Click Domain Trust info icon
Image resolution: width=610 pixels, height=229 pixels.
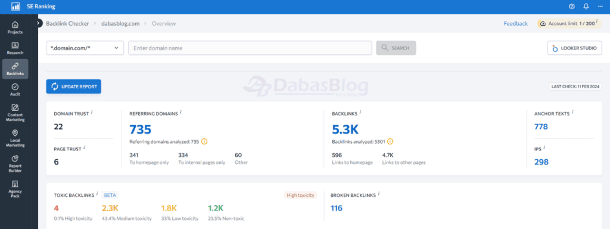click(92, 112)
